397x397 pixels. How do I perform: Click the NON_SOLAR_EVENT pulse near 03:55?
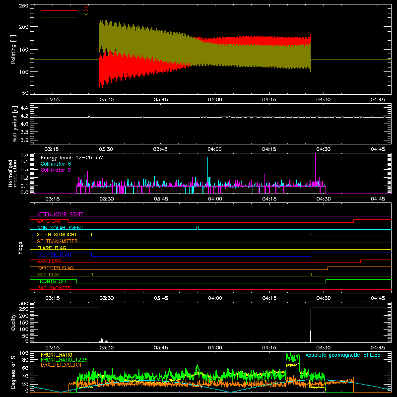198,228
